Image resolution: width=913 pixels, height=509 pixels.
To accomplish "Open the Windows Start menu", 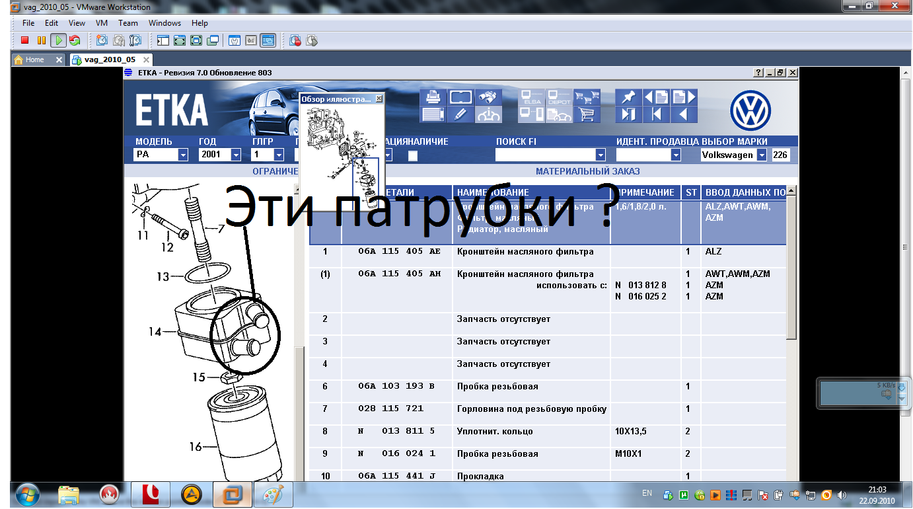I will [x=27, y=494].
